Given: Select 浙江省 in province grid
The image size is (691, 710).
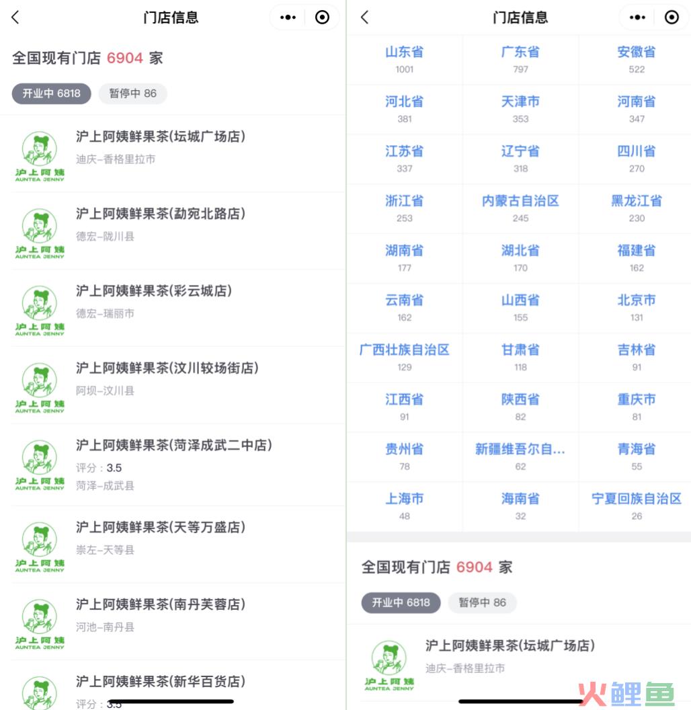Looking at the screenshot, I should pyautogui.click(x=405, y=208).
